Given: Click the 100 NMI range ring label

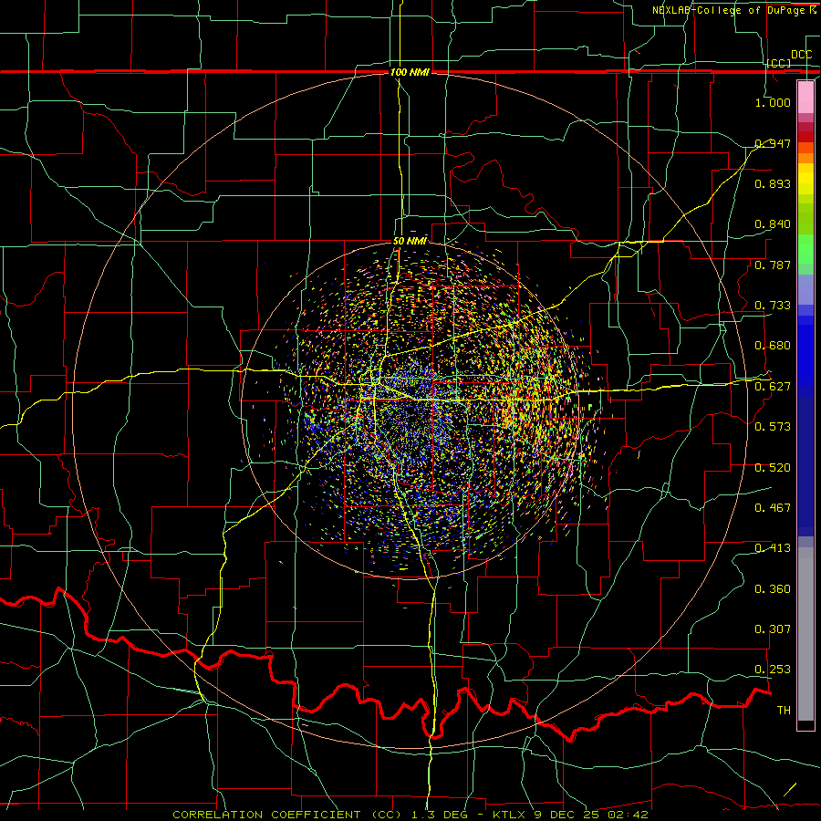Looking at the screenshot, I should click(x=410, y=72).
